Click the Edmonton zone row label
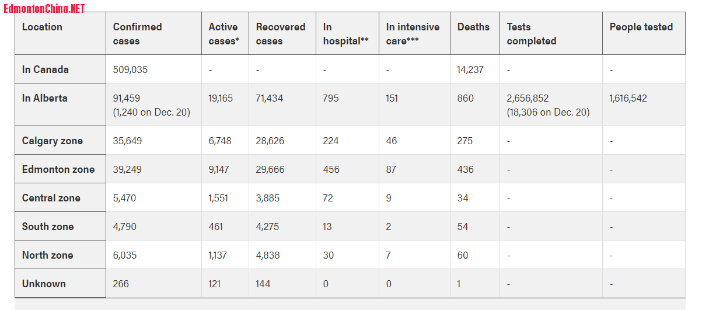 [x=58, y=169]
